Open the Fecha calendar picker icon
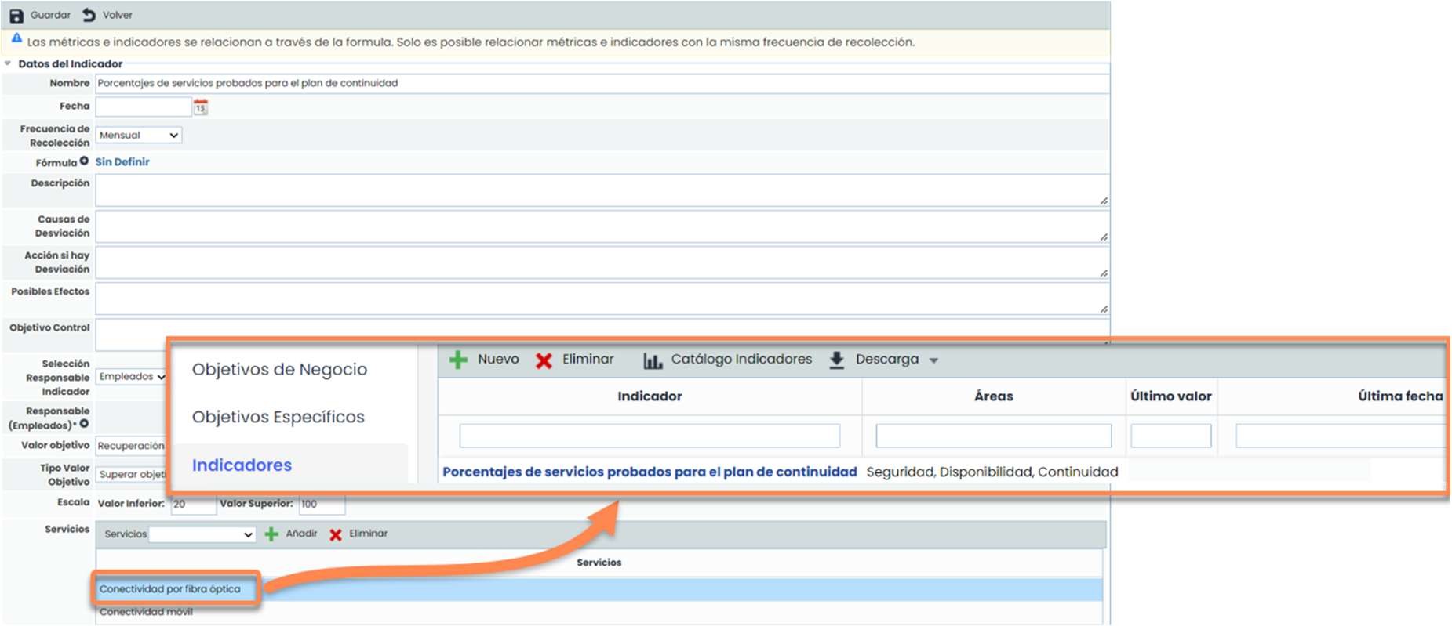This screenshot has height=626, width=1452. (201, 107)
